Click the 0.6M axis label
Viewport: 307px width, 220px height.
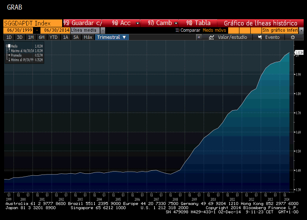click(x=298, y=132)
